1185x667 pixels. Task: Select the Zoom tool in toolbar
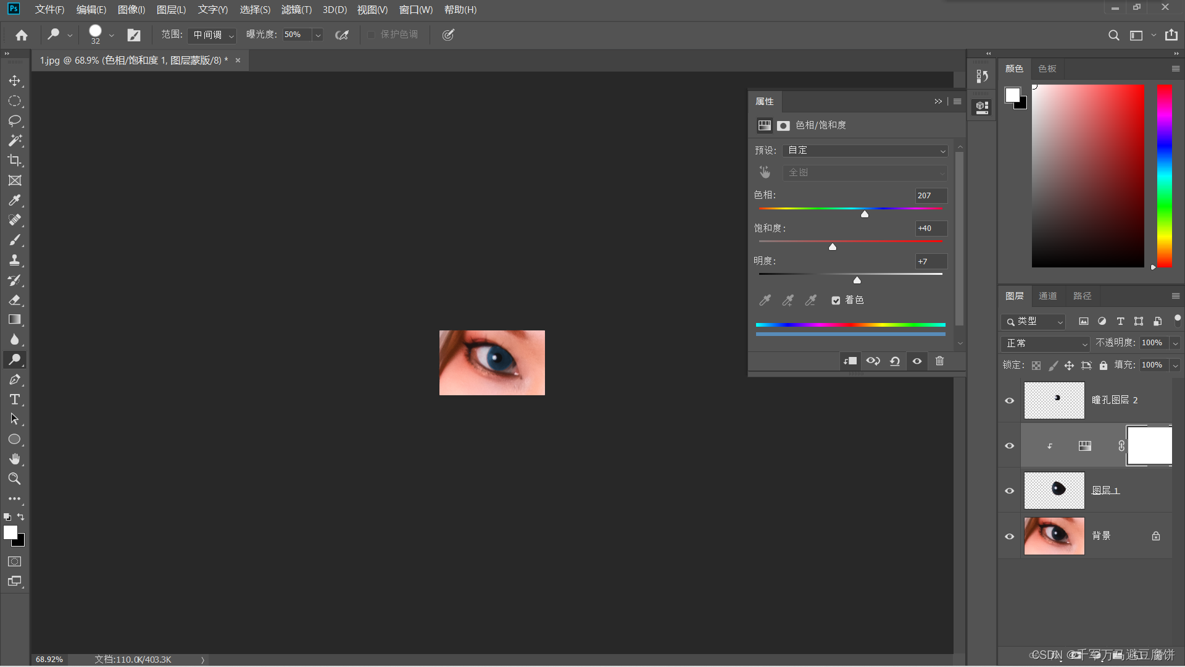(x=14, y=479)
